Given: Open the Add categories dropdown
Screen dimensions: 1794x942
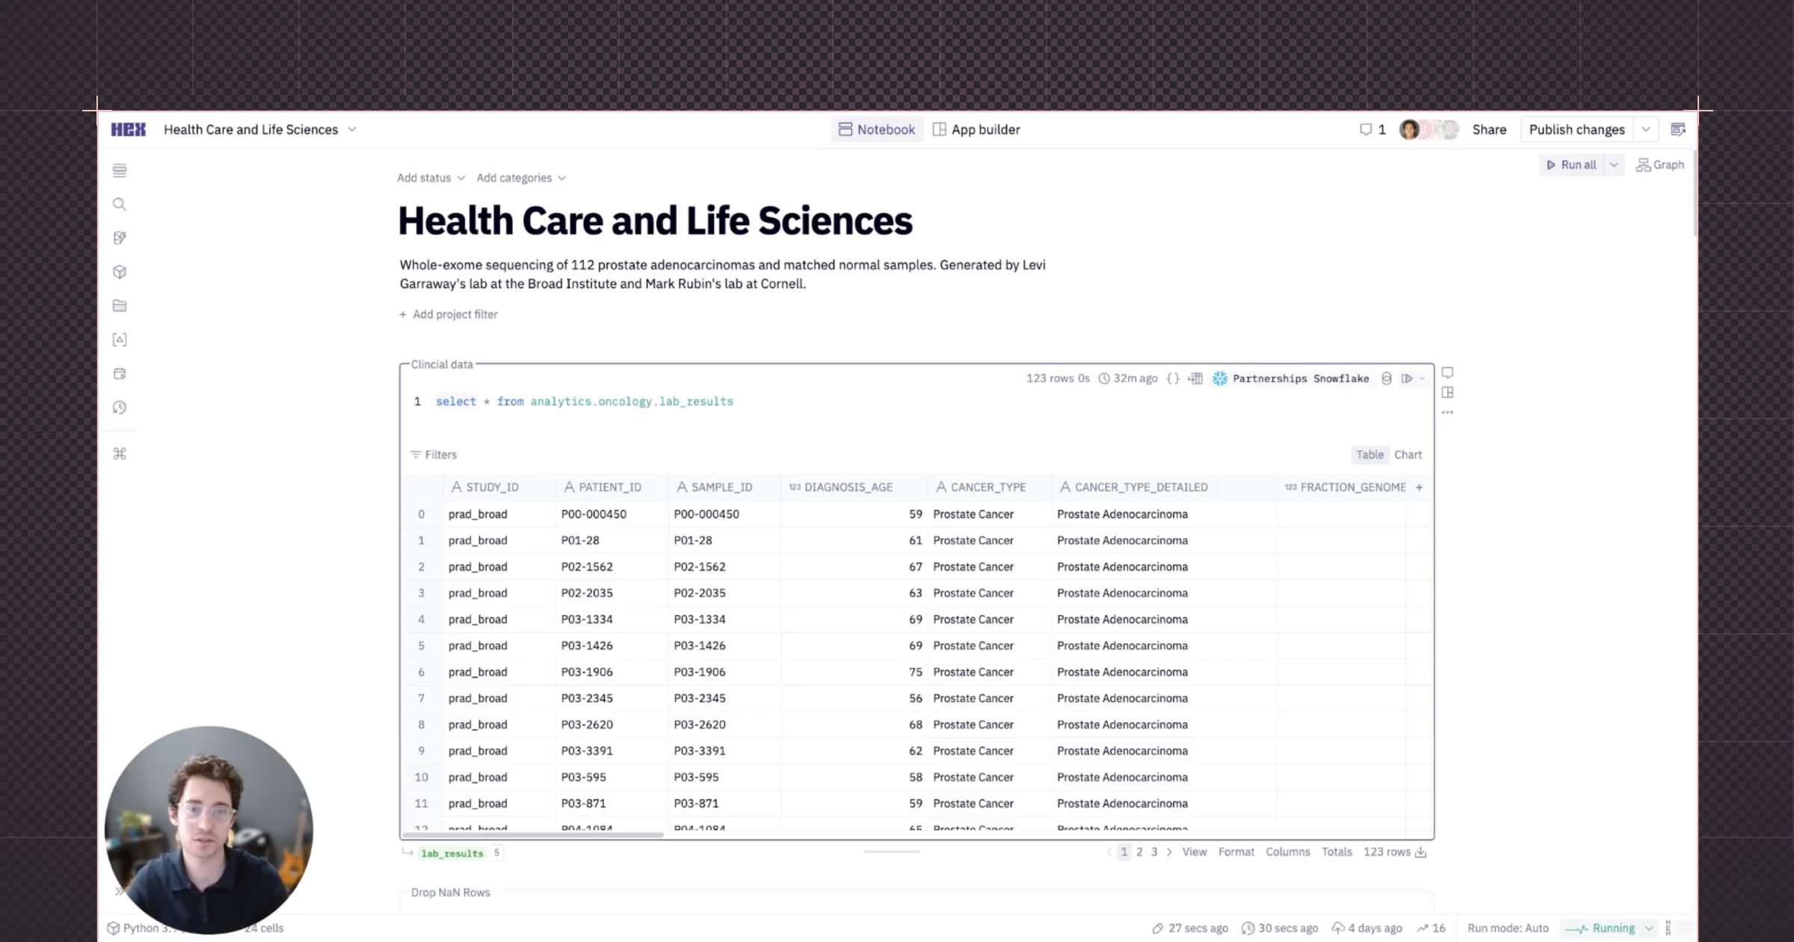Looking at the screenshot, I should (x=521, y=178).
